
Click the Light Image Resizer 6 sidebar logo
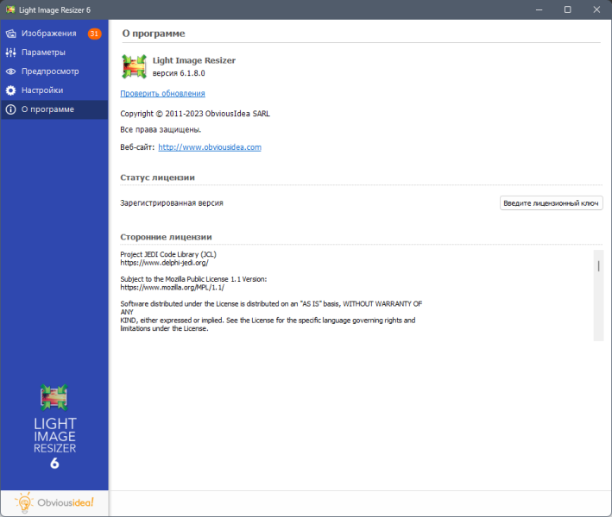[x=54, y=427]
